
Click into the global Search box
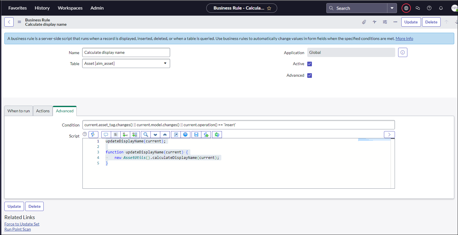(x=357, y=8)
